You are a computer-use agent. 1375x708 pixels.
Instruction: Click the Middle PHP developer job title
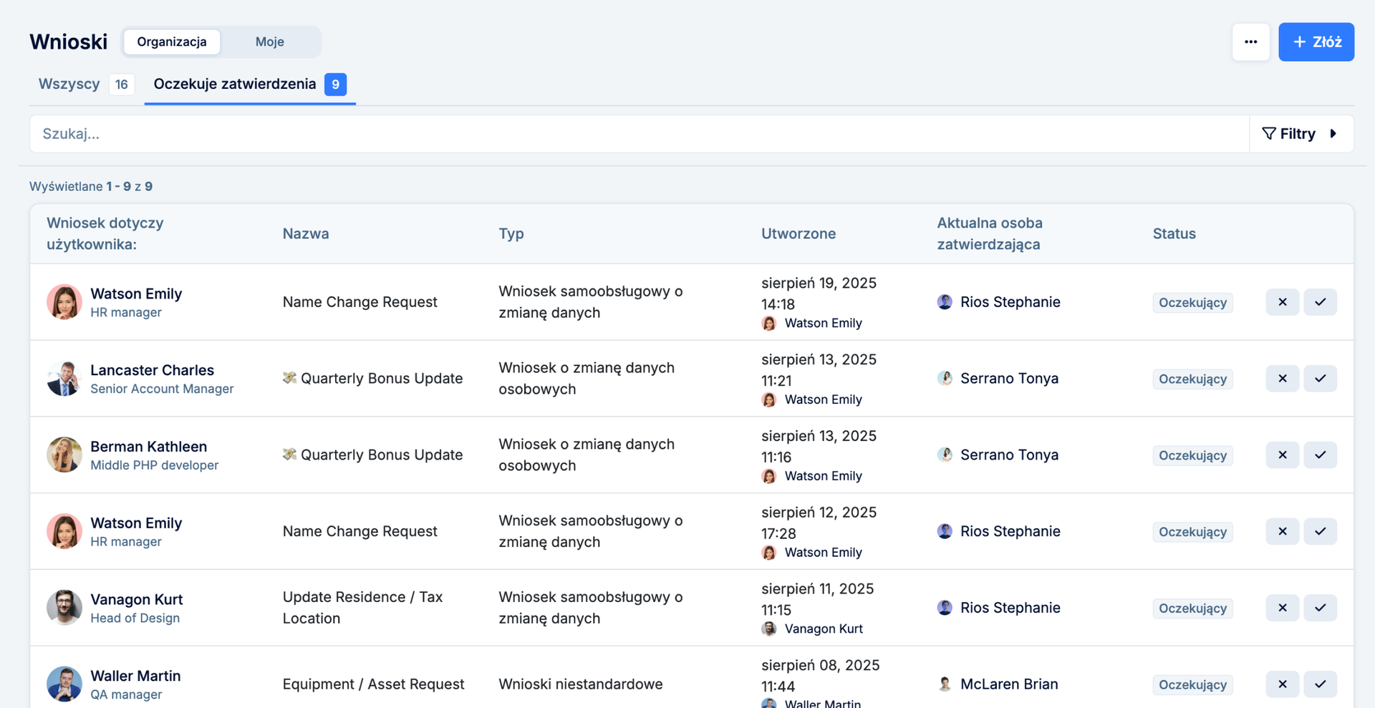(x=154, y=465)
